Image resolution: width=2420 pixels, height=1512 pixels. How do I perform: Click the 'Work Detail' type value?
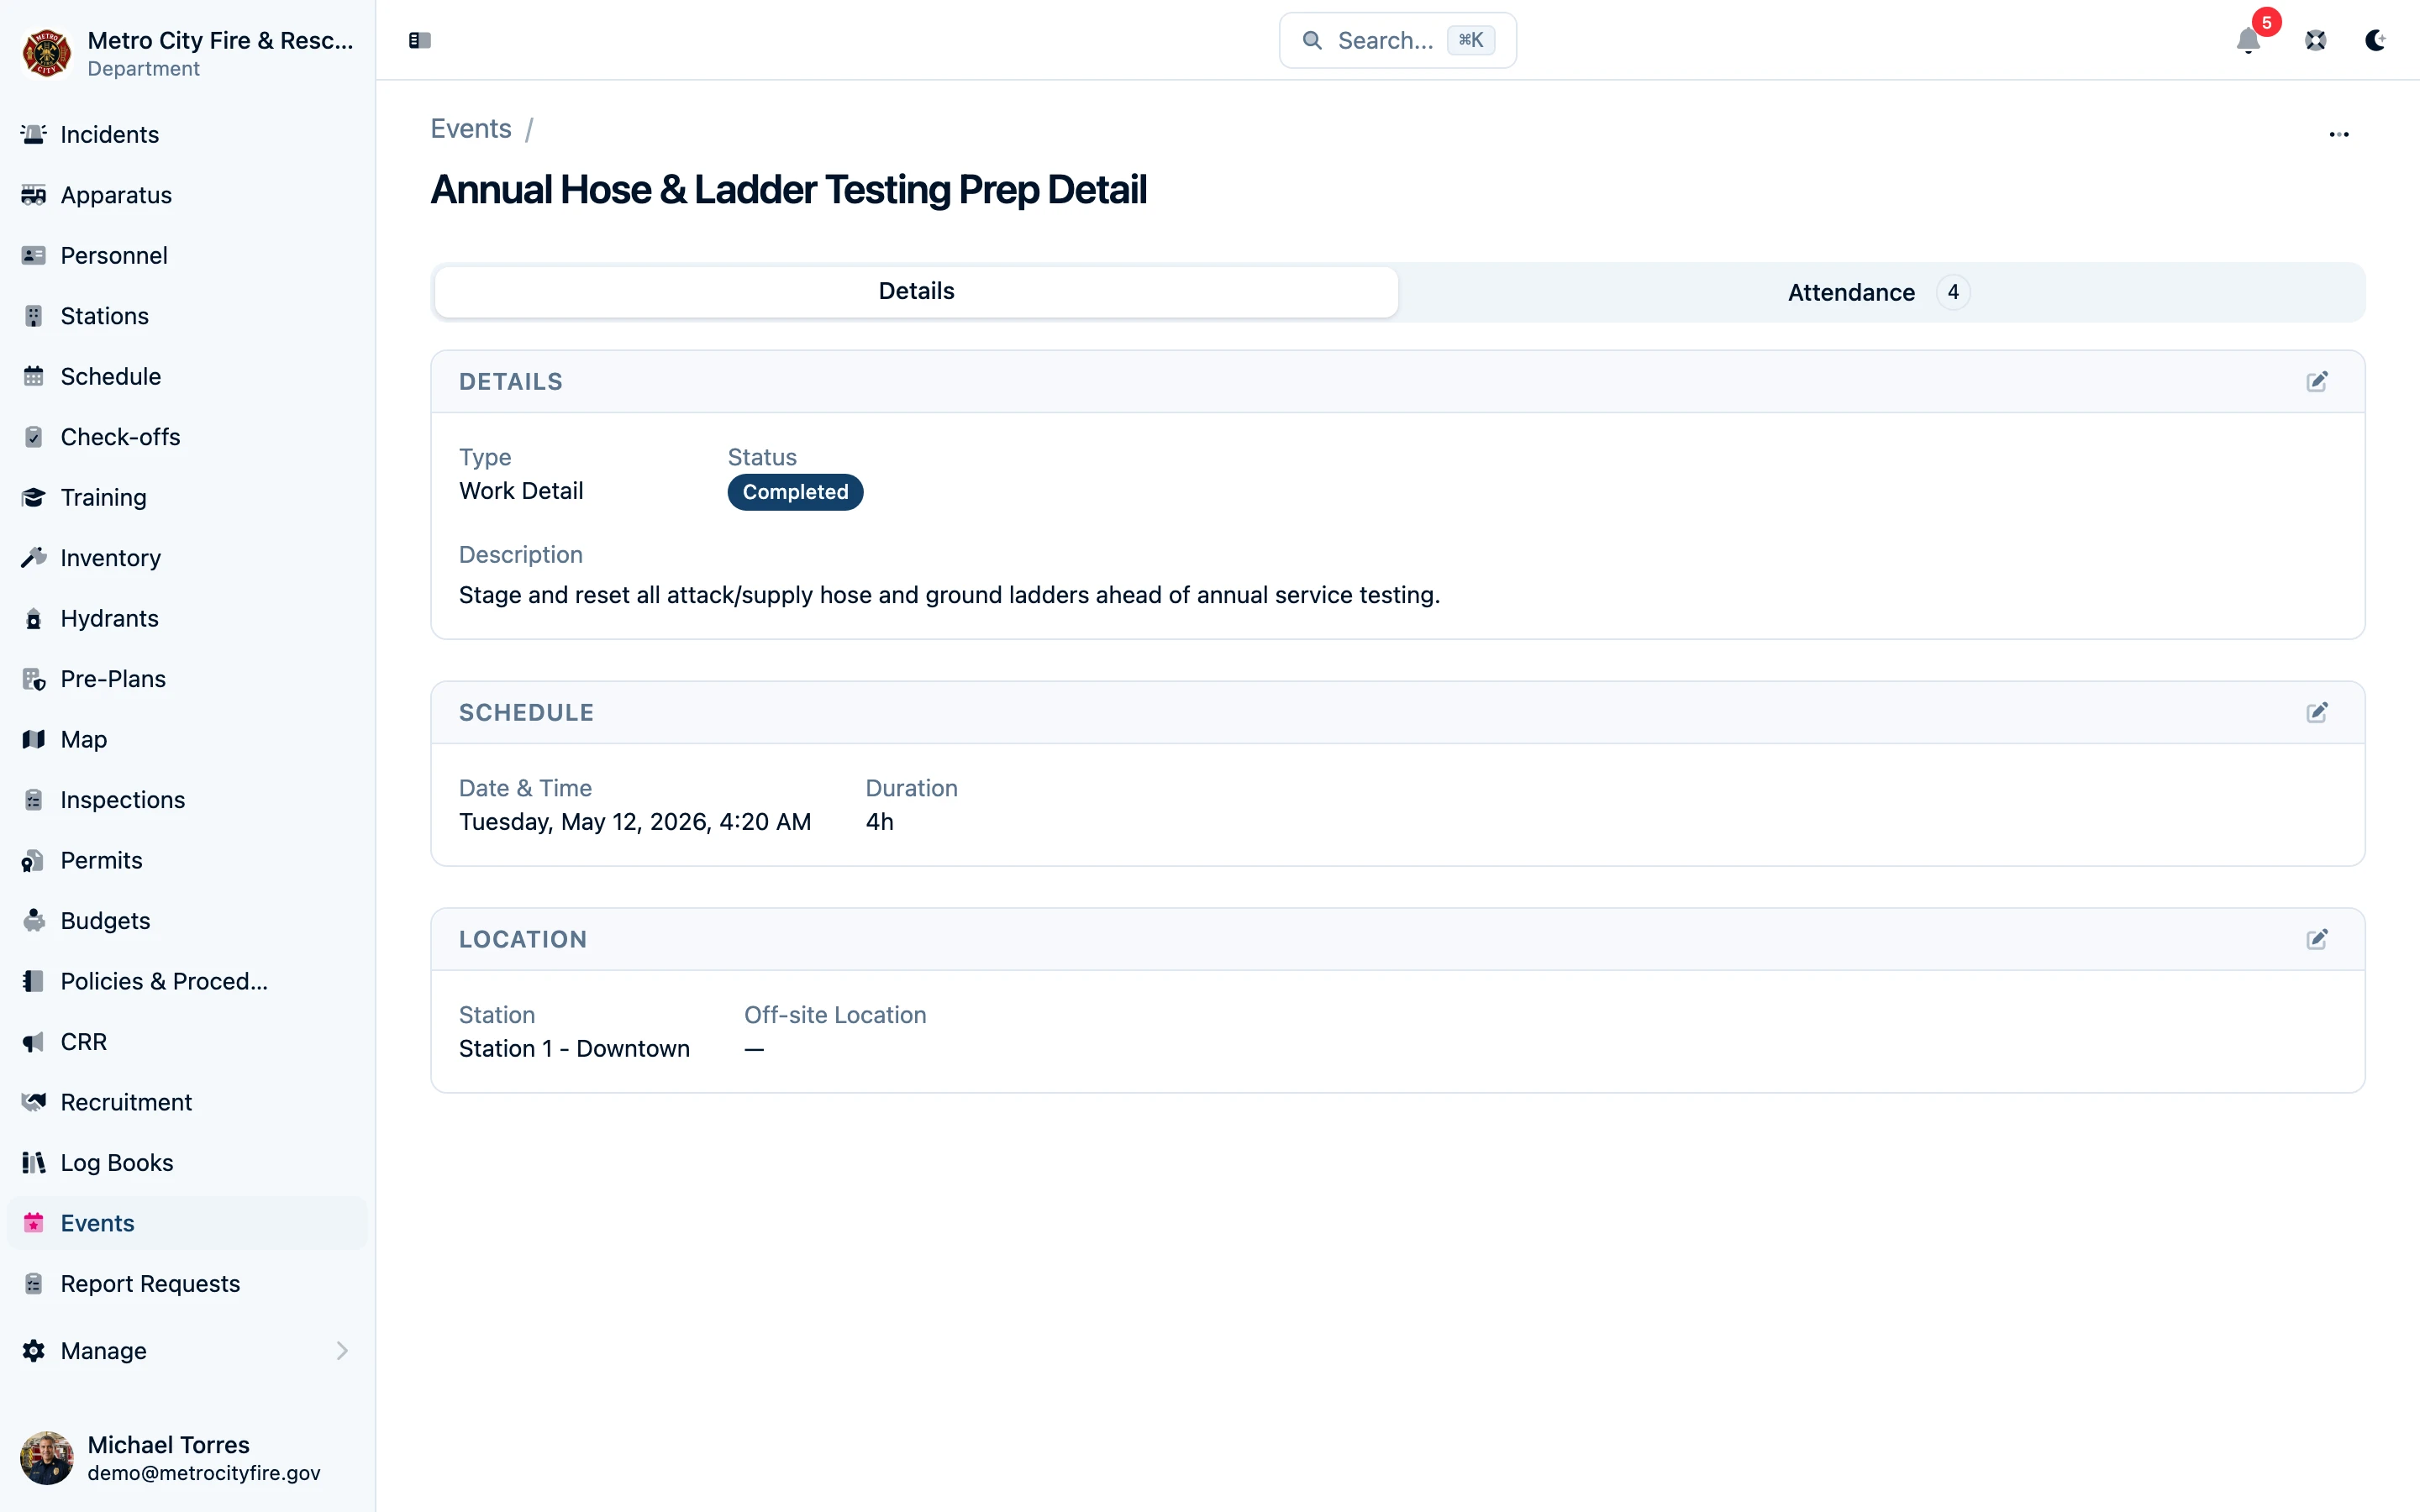click(521, 491)
